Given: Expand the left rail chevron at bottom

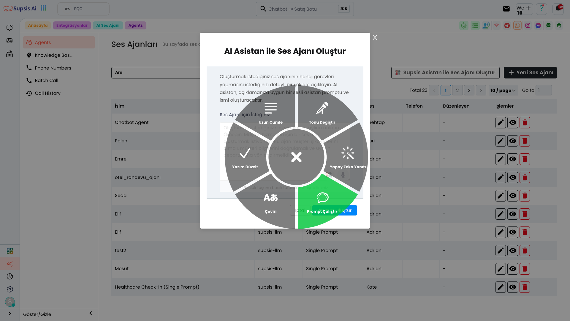Looking at the screenshot, I should pyautogui.click(x=10, y=314).
